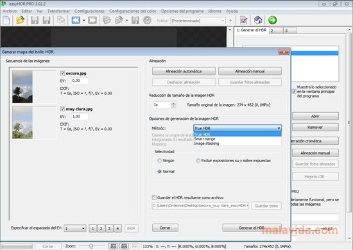Open the Editar menu
The width and height of the screenshot is (353, 250).
[26, 11]
